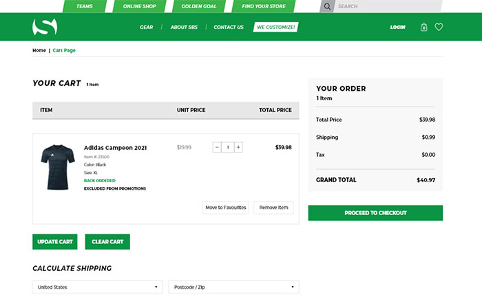Click the TOTAL PRICE column header
The width and height of the screenshot is (482, 299).
point(275,110)
